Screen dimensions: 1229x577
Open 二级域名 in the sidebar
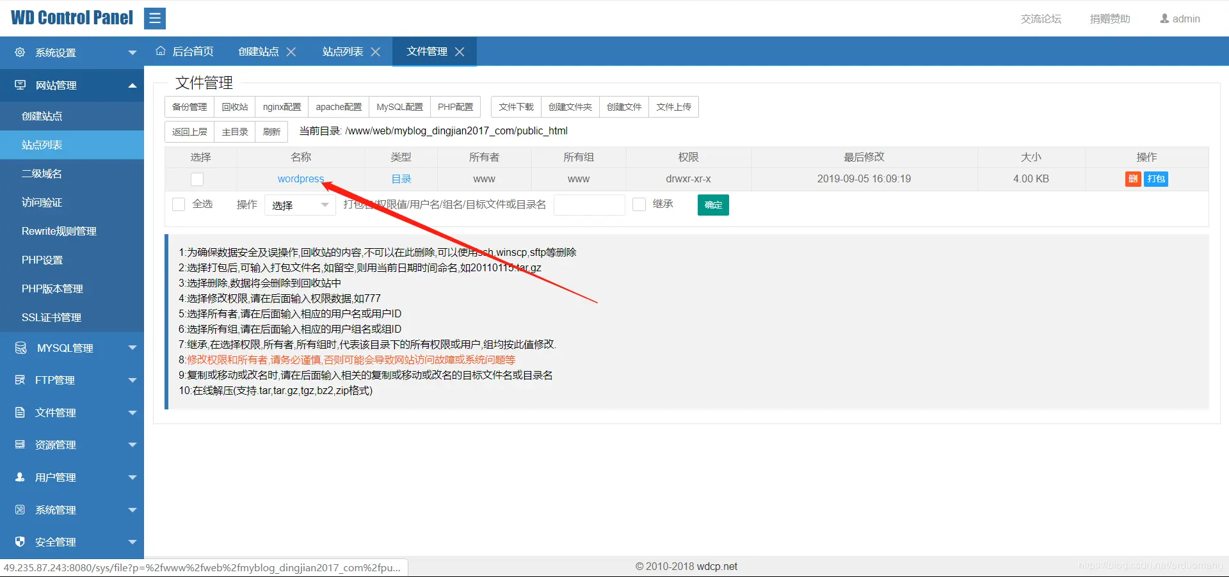(x=72, y=173)
